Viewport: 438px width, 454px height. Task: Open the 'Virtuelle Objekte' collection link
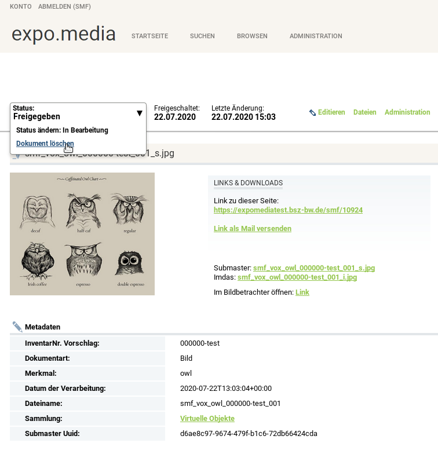207,418
